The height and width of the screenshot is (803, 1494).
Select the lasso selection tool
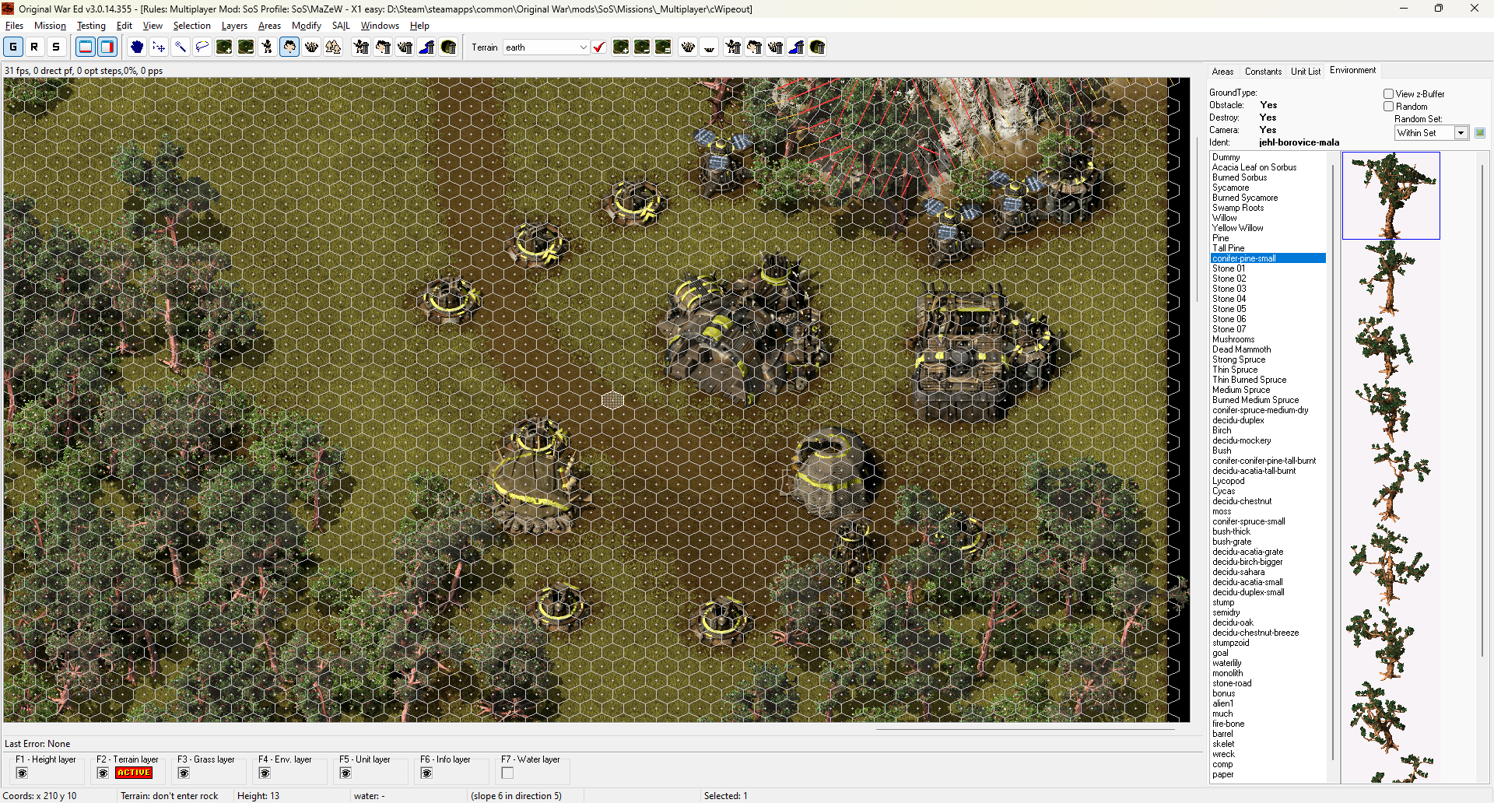click(x=202, y=47)
